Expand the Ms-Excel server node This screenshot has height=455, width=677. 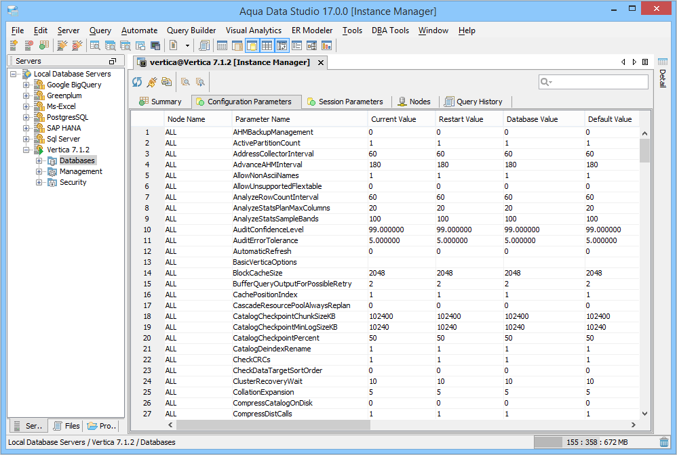pos(26,106)
